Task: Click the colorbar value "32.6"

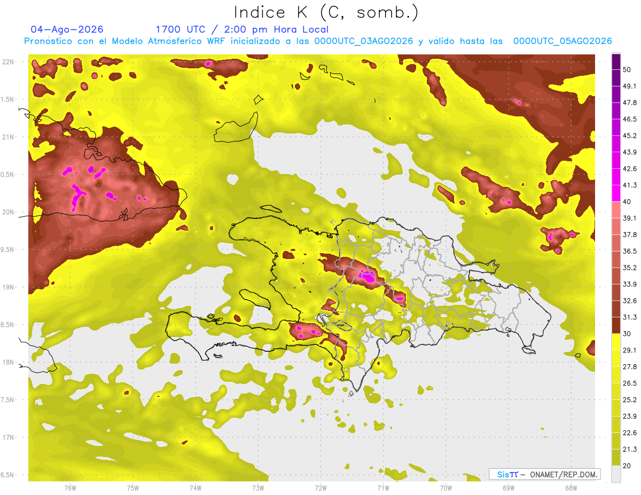Action: point(629,301)
